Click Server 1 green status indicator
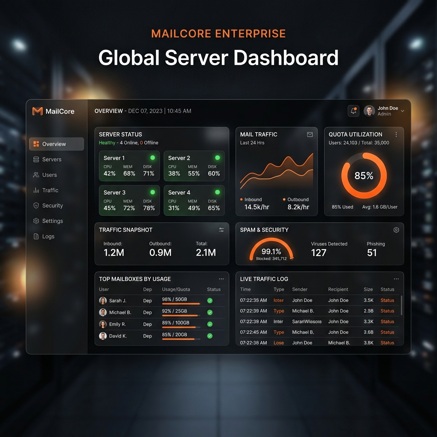Viewport: 437px width, 437px height. pyautogui.click(x=153, y=158)
